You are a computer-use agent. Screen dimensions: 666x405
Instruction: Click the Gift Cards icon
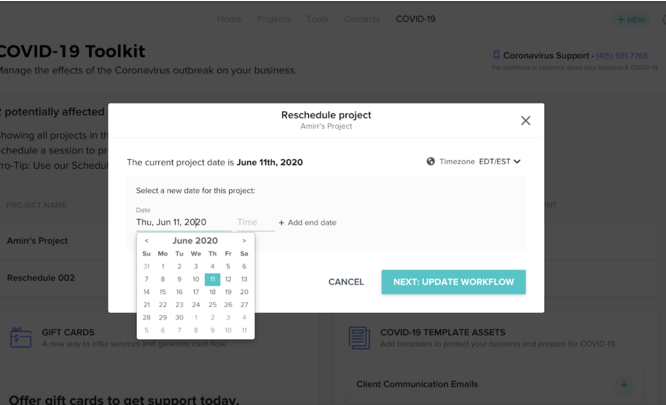[x=21, y=337]
